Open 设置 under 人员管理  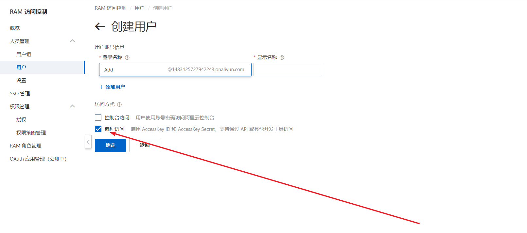tap(21, 81)
